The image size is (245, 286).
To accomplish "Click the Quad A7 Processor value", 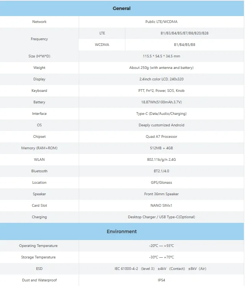I will pos(161,137).
